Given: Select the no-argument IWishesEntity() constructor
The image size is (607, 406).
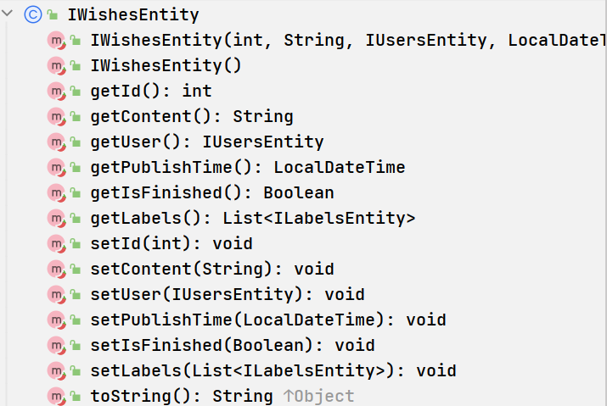Looking at the screenshot, I should 166,66.
